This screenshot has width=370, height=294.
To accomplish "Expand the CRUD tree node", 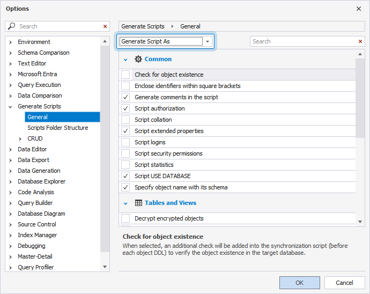I will [20, 138].
